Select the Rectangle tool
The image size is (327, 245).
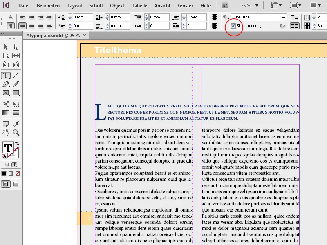(x=16, y=93)
